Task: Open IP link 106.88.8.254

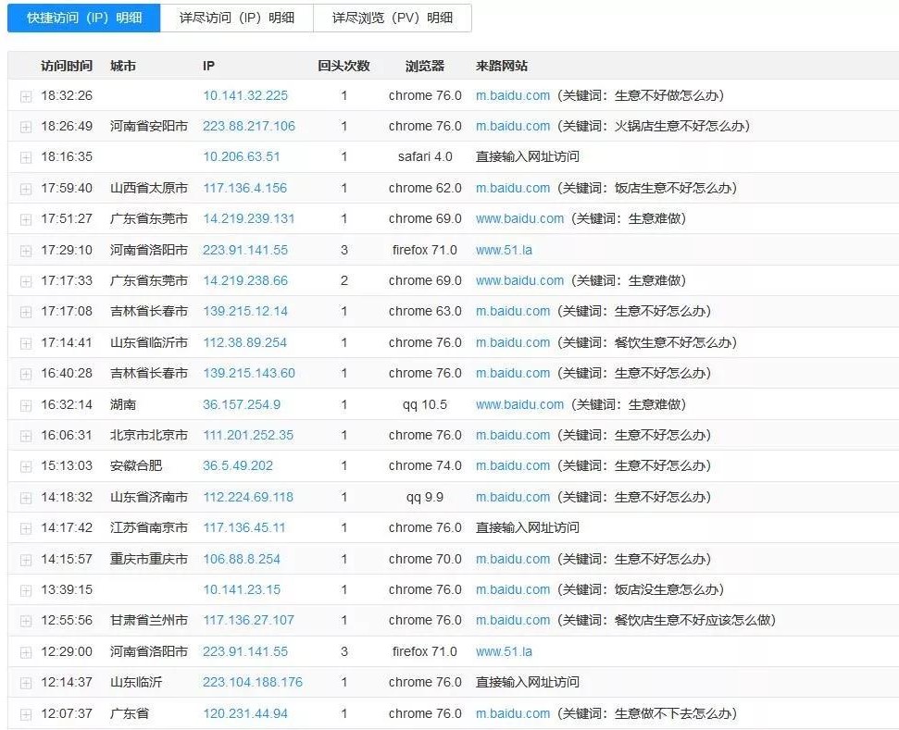Action: pyautogui.click(x=242, y=559)
